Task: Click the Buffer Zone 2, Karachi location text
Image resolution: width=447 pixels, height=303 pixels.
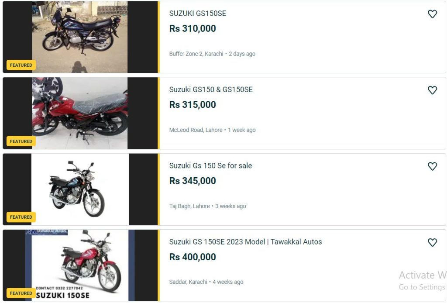Action: click(196, 54)
